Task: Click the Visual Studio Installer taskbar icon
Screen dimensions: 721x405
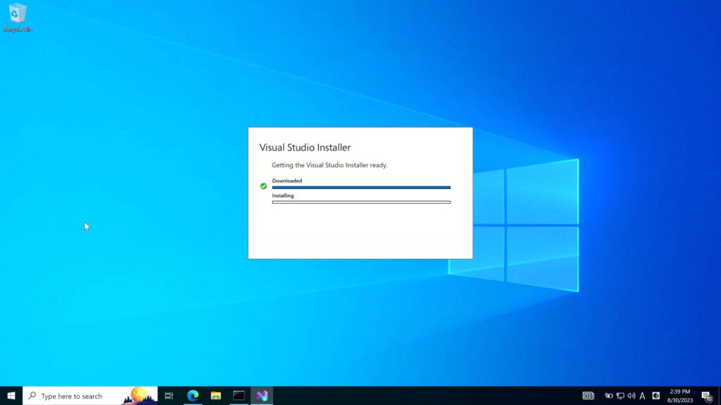Action: pyautogui.click(x=262, y=396)
